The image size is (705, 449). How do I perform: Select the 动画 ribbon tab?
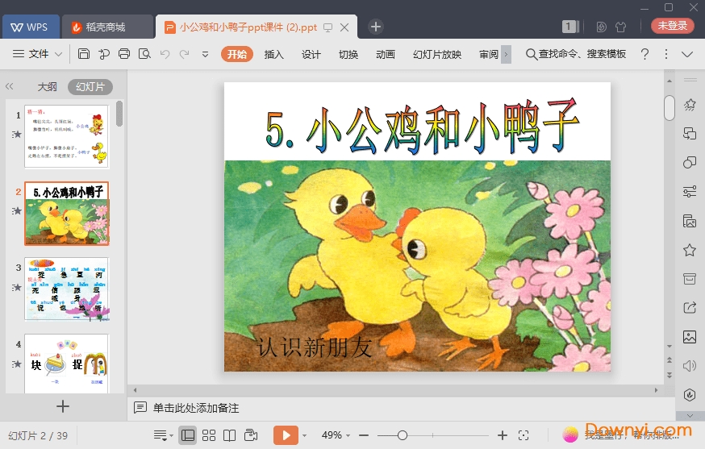(x=386, y=54)
